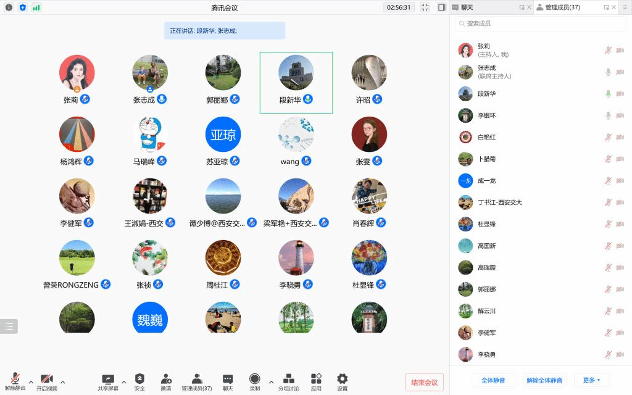Toggle 张志成's microphone in member list
The height and width of the screenshot is (395, 632).
pyautogui.click(x=608, y=72)
